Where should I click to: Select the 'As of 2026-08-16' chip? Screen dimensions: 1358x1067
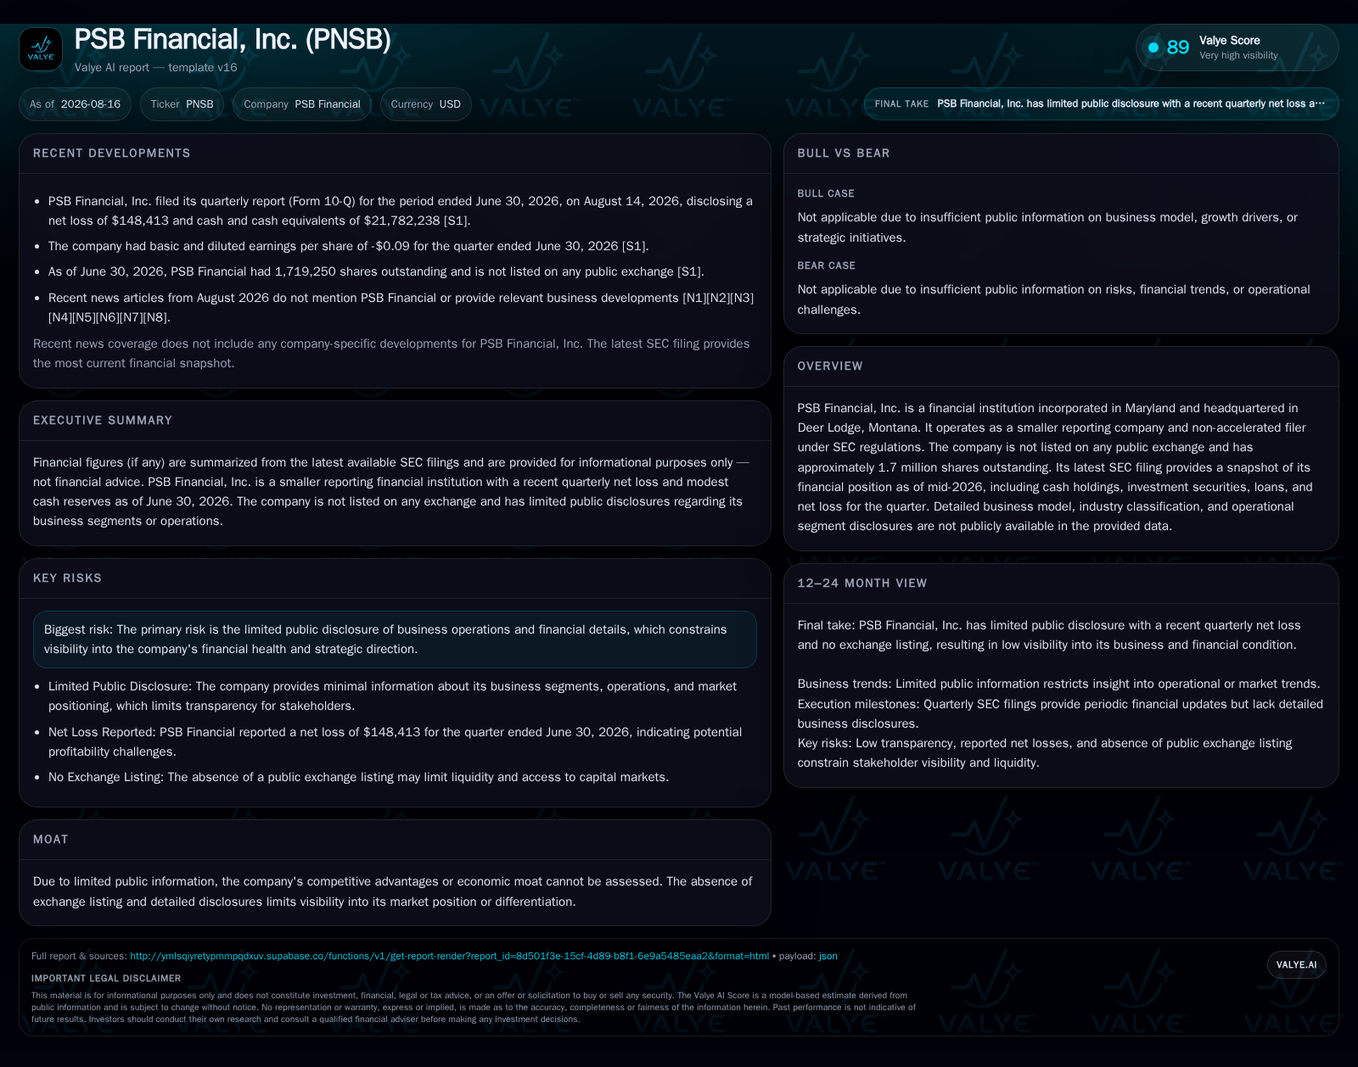(x=75, y=104)
